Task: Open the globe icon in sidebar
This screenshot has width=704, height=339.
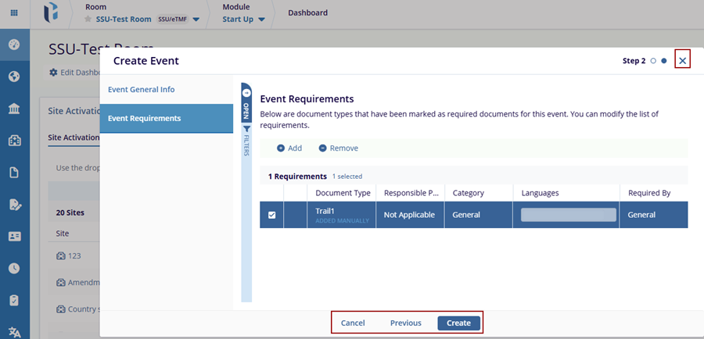Action: click(x=14, y=77)
